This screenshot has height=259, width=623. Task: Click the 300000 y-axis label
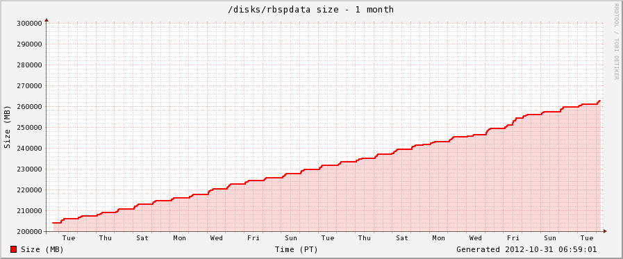(29, 24)
